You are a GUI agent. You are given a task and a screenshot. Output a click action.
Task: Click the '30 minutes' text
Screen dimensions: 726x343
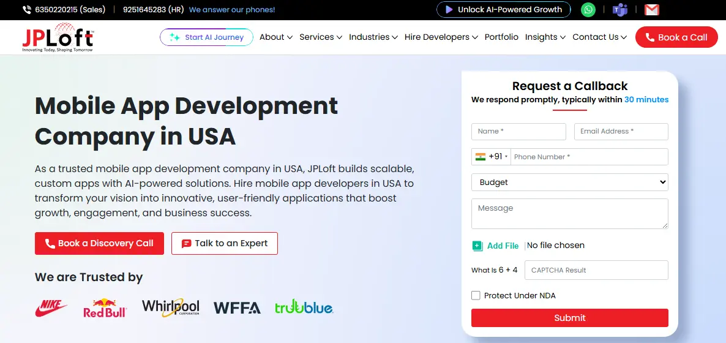click(x=646, y=100)
